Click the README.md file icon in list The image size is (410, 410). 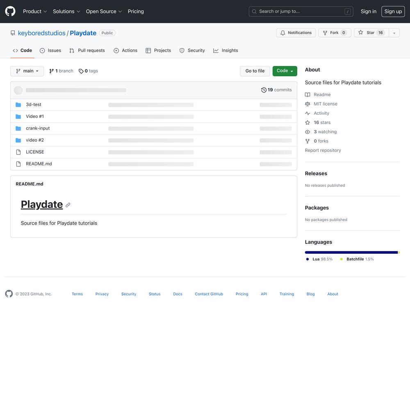[x=18, y=164]
